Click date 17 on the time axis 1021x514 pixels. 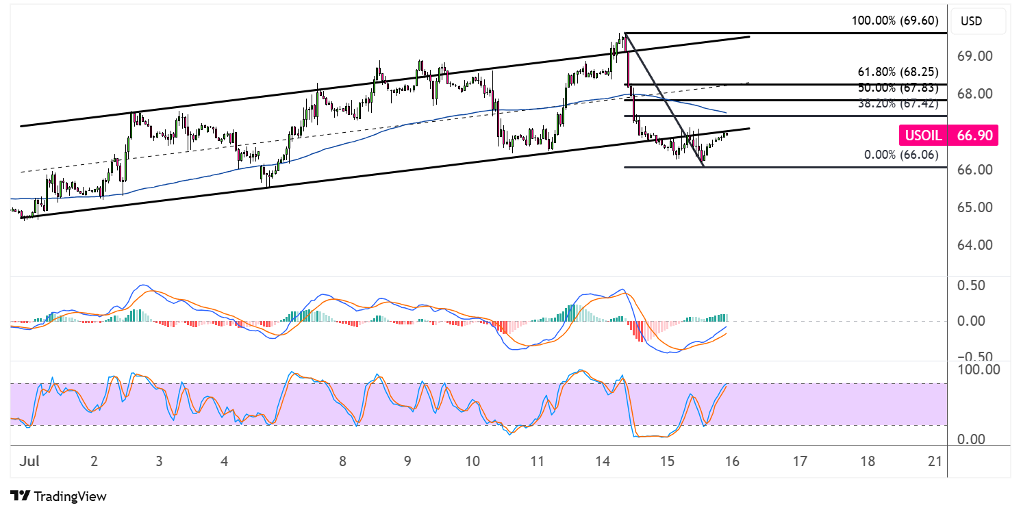coord(800,461)
